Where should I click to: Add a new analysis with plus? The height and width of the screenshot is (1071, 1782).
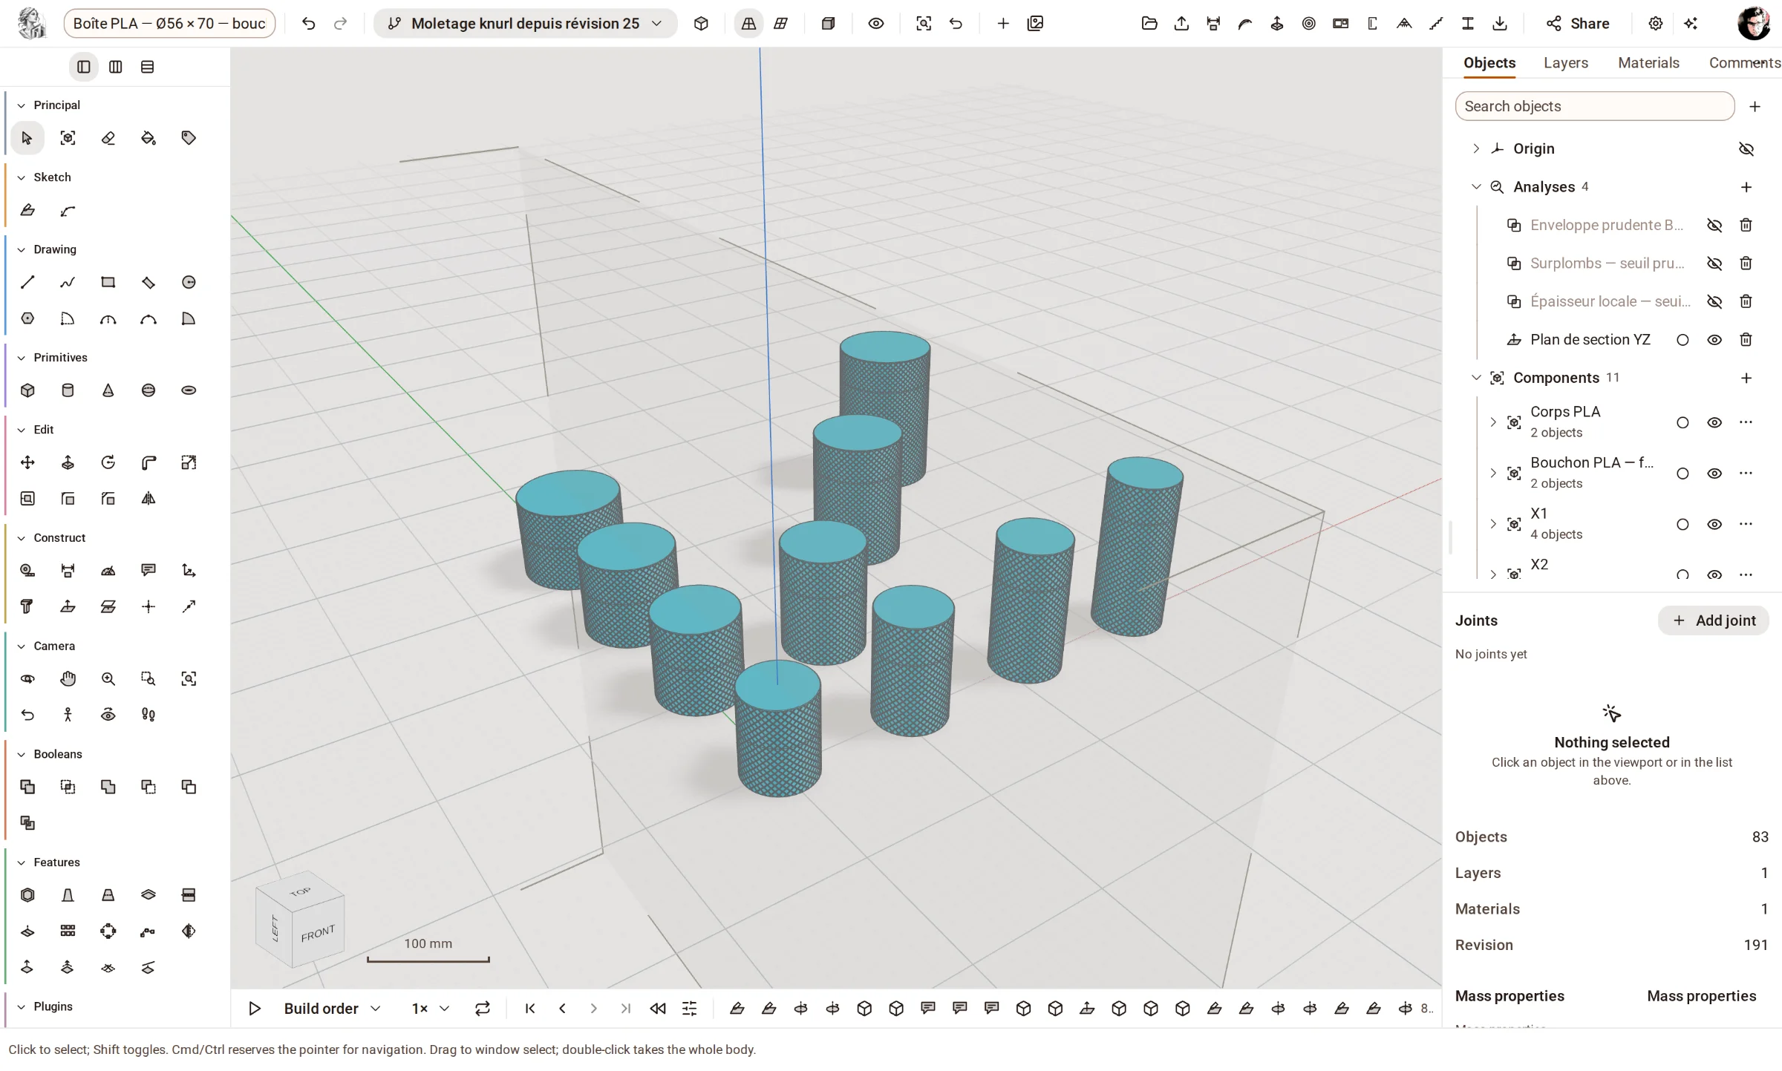point(1746,187)
